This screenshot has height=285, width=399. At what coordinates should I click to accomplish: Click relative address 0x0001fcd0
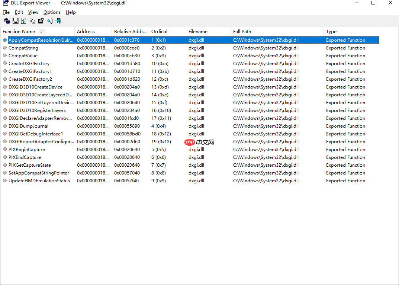(126, 118)
